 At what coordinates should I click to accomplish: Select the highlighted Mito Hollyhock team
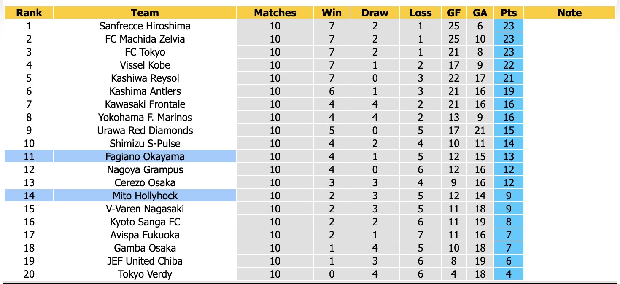point(145,196)
